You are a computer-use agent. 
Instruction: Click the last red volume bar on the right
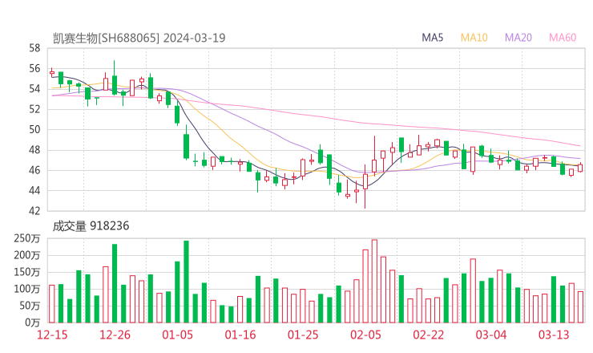pyautogui.click(x=580, y=307)
